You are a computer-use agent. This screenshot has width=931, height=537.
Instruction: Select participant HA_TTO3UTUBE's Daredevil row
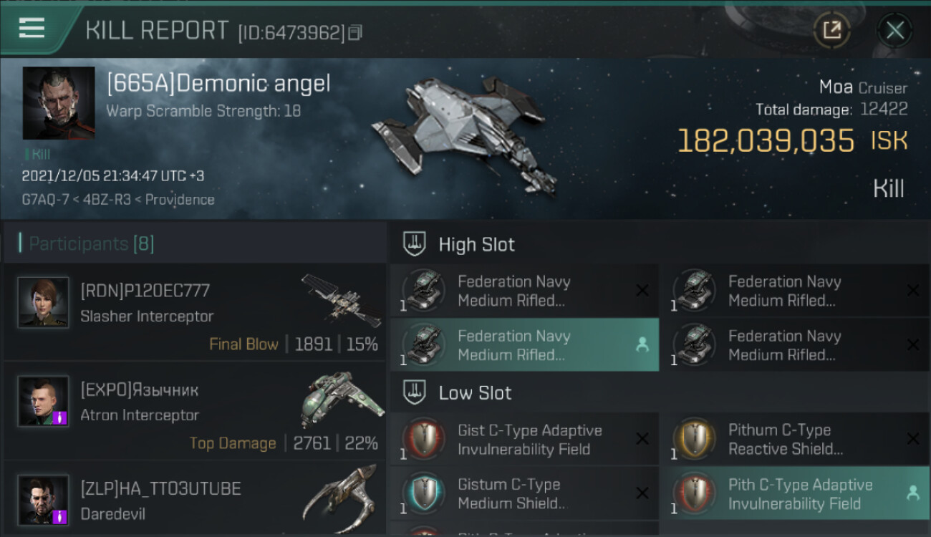(195, 498)
